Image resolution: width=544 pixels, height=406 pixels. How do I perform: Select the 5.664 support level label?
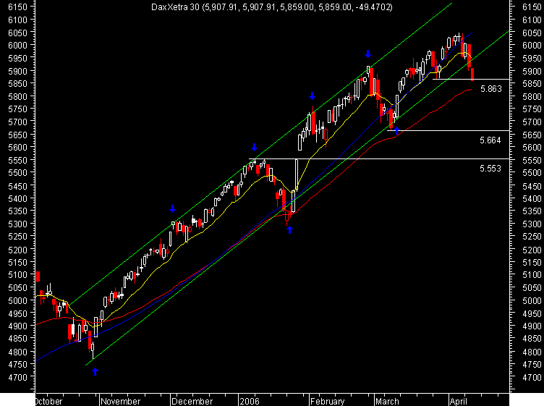(x=490, y=140)
